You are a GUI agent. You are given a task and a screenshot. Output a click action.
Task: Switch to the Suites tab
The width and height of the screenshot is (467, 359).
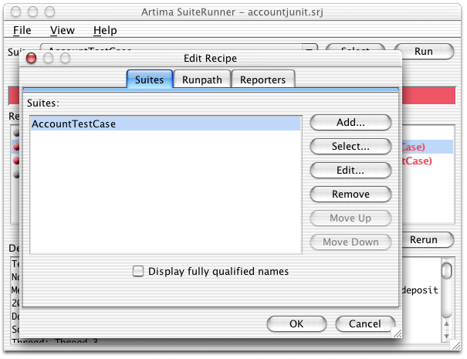point(150,80)
